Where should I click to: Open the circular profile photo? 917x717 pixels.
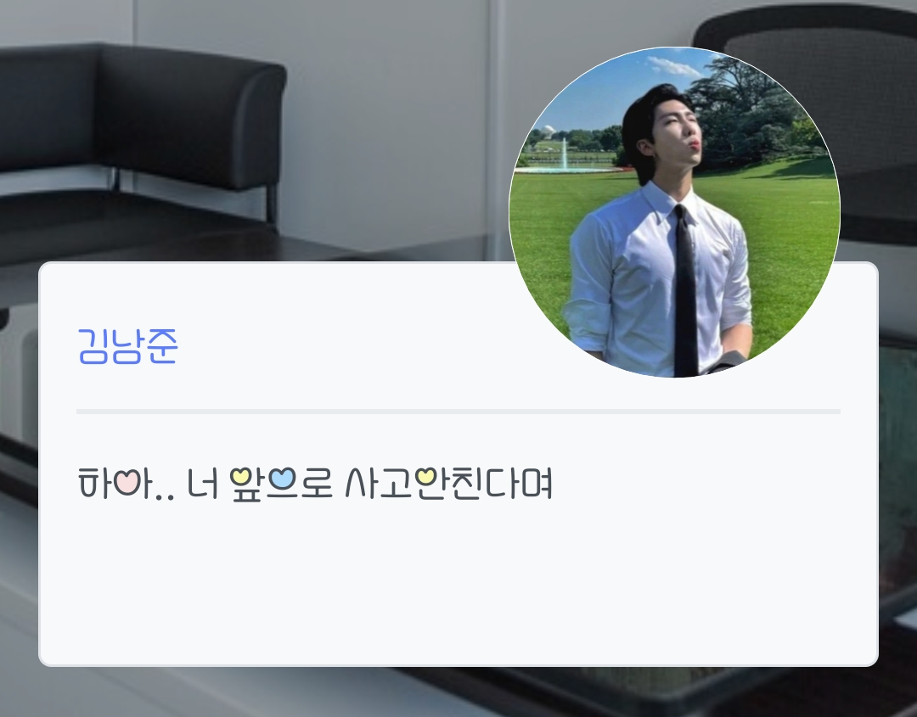[x=674, y=212]
